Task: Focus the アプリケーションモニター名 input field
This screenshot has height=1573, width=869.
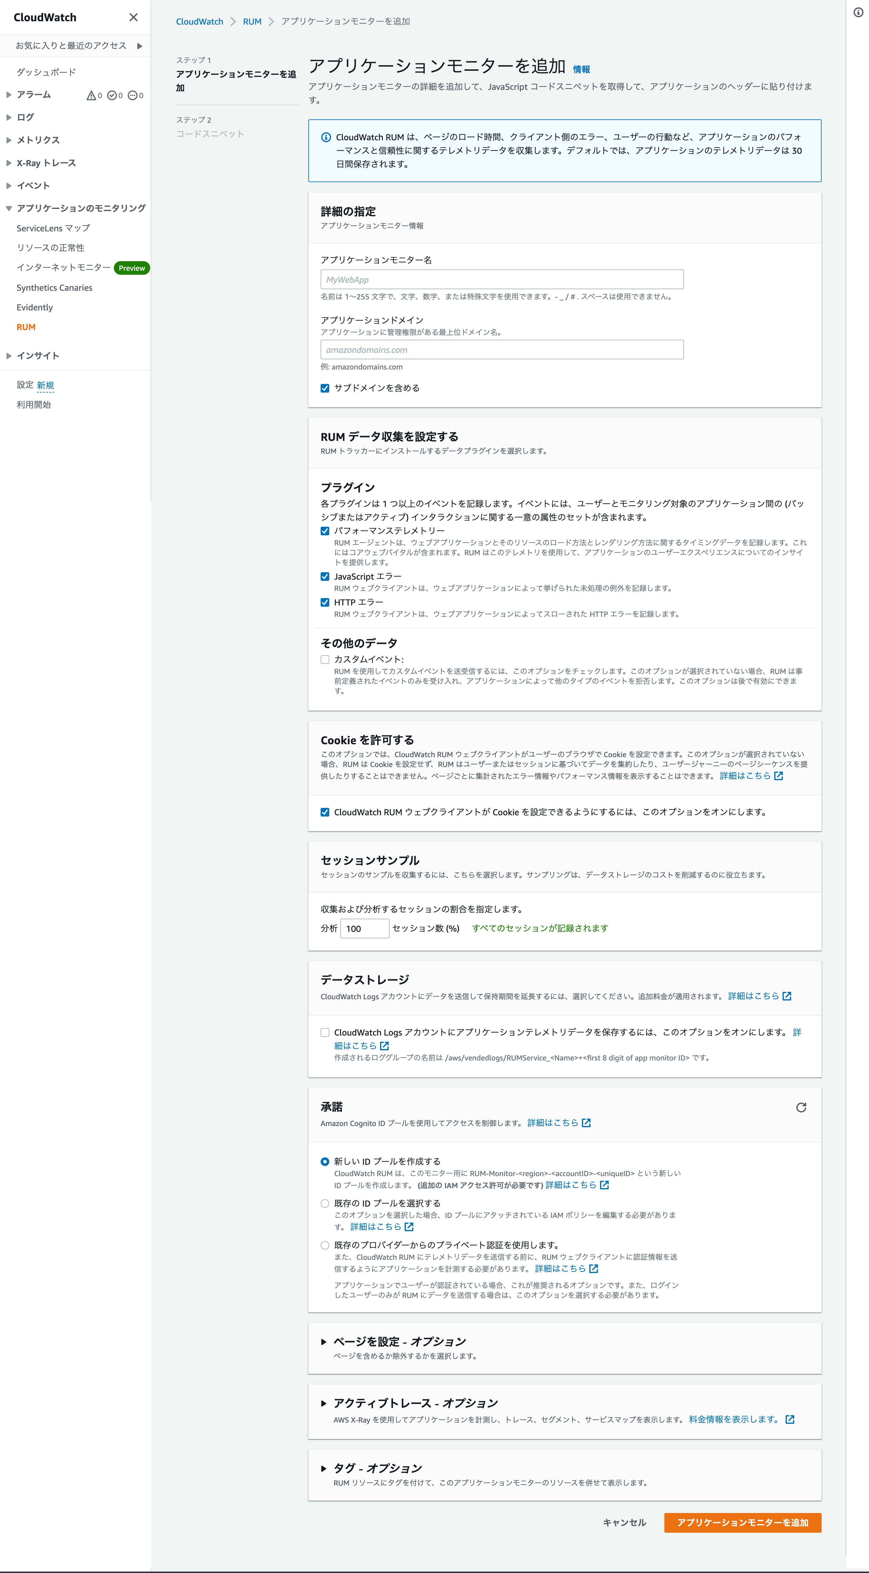Action: tap(502, 279)
